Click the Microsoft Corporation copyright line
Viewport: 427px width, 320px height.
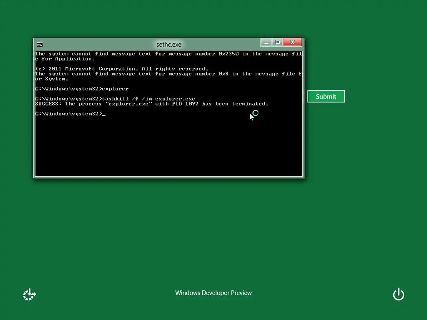(x=122, y=69)
